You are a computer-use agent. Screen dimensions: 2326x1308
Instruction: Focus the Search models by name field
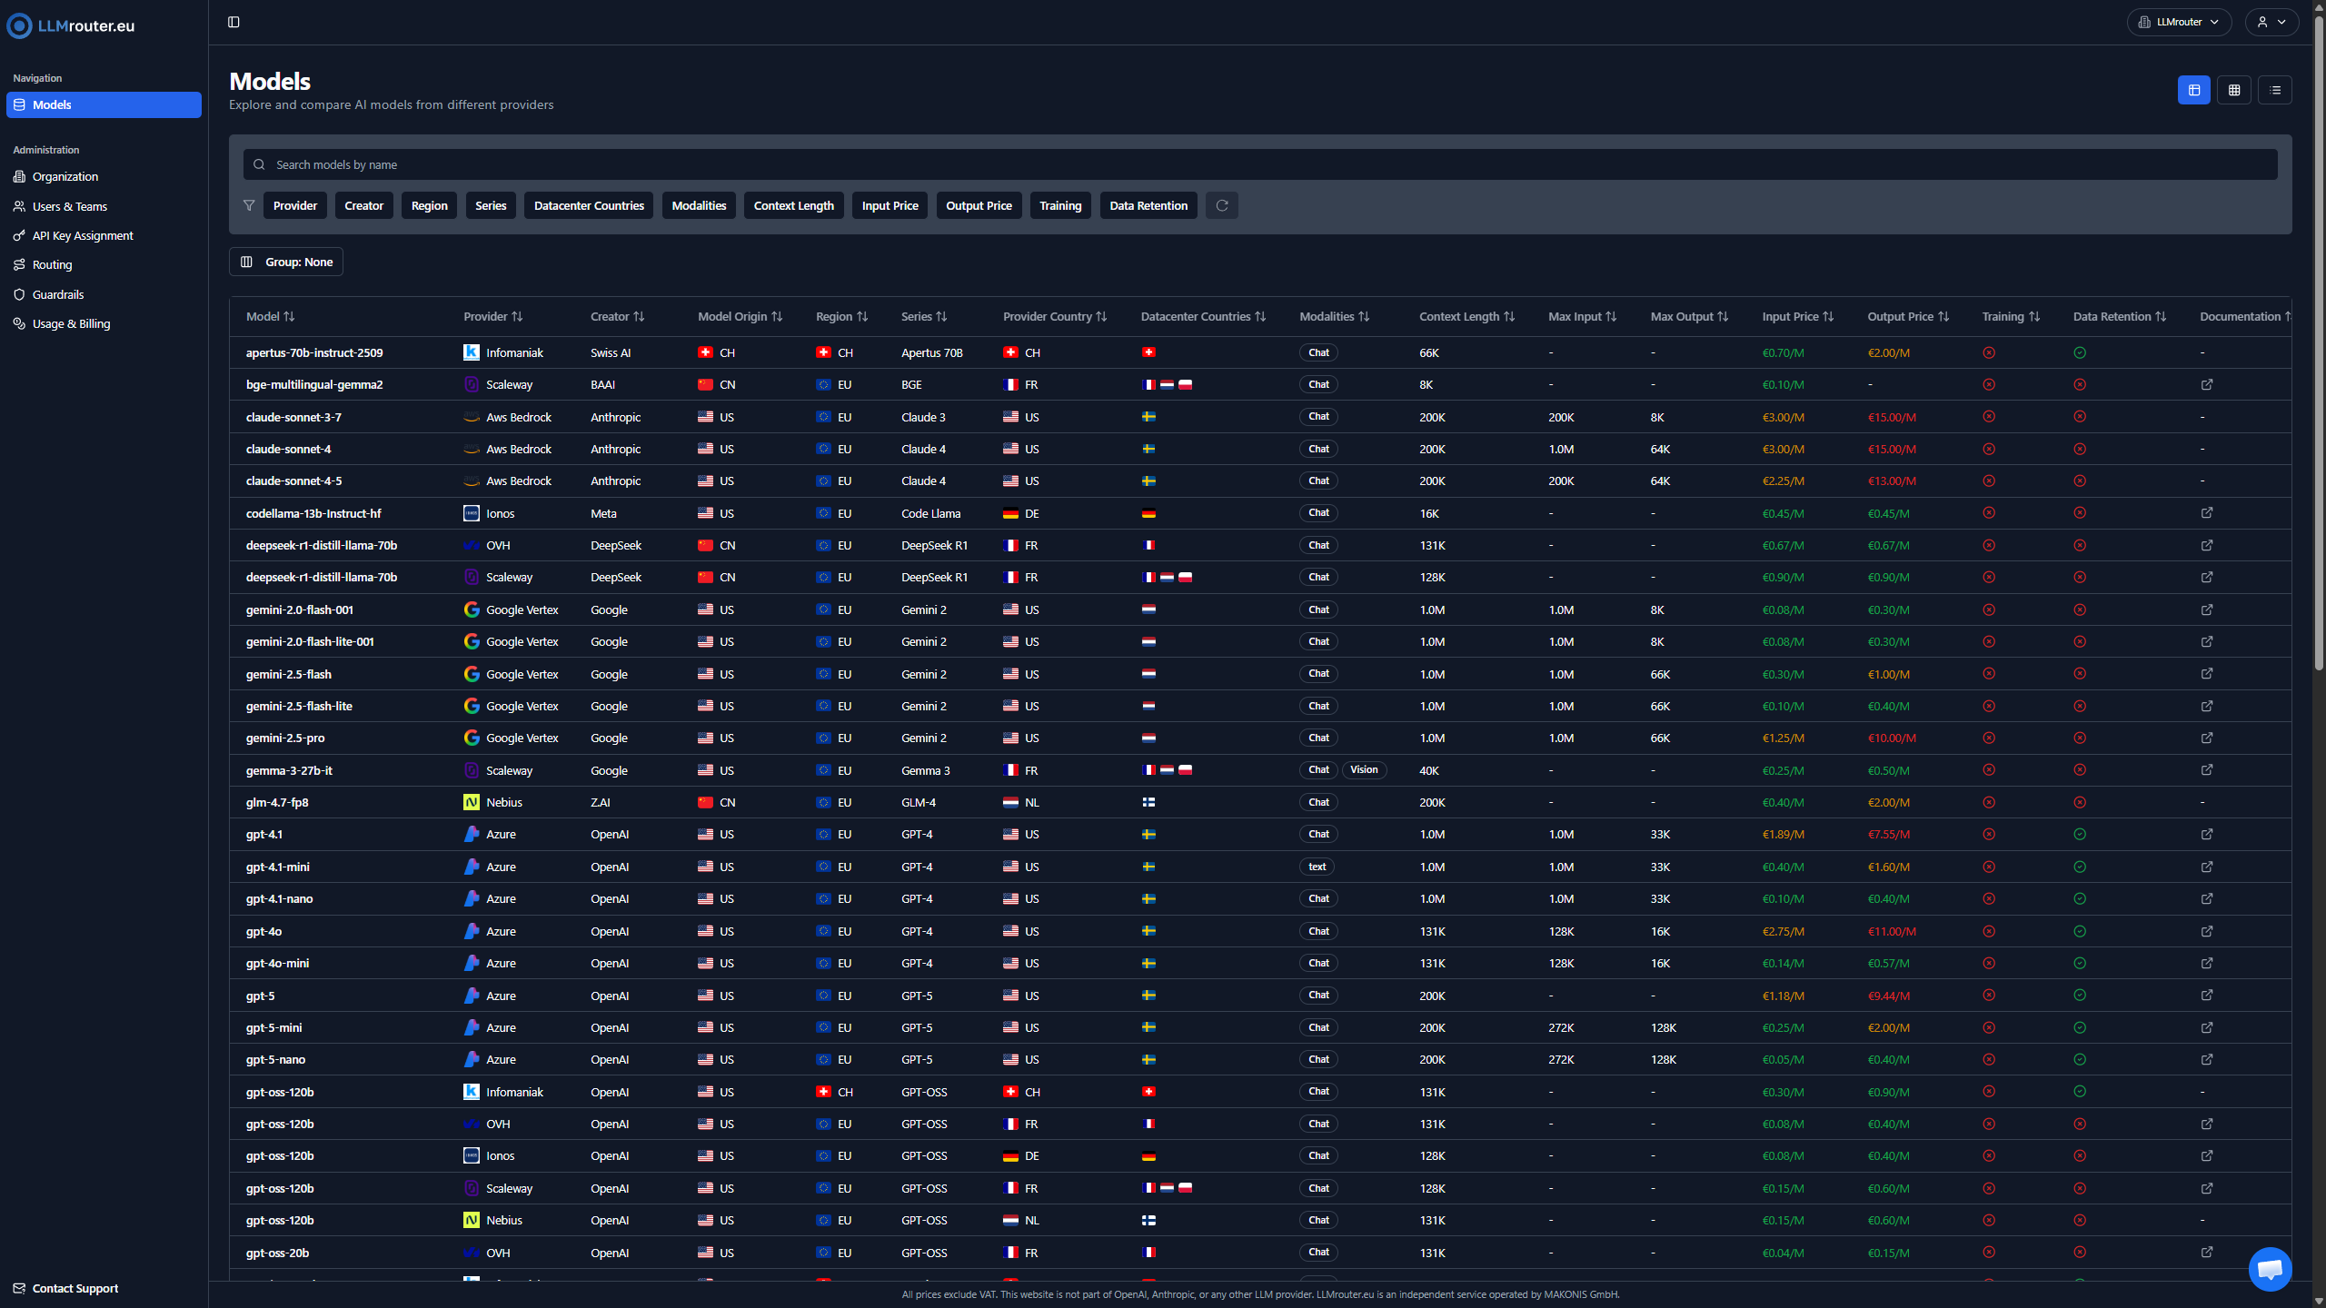[1259, 164]
